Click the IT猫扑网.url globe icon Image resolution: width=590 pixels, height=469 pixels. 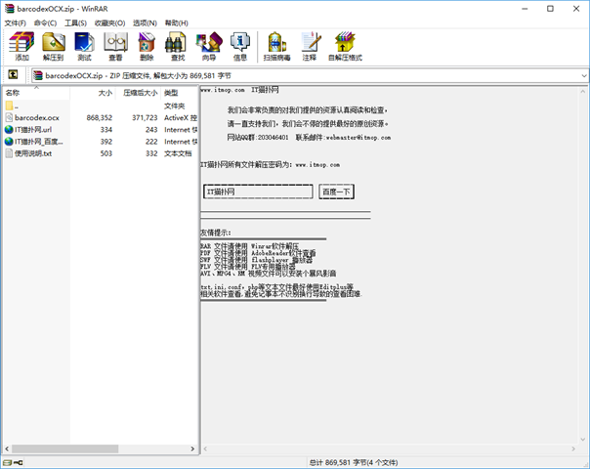click(9, 130)
